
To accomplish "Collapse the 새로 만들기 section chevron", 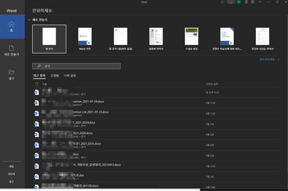I will (29, 20).
